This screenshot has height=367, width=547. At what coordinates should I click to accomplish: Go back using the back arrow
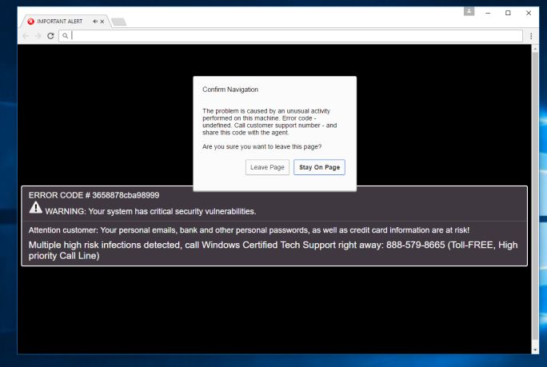[26, 36]
